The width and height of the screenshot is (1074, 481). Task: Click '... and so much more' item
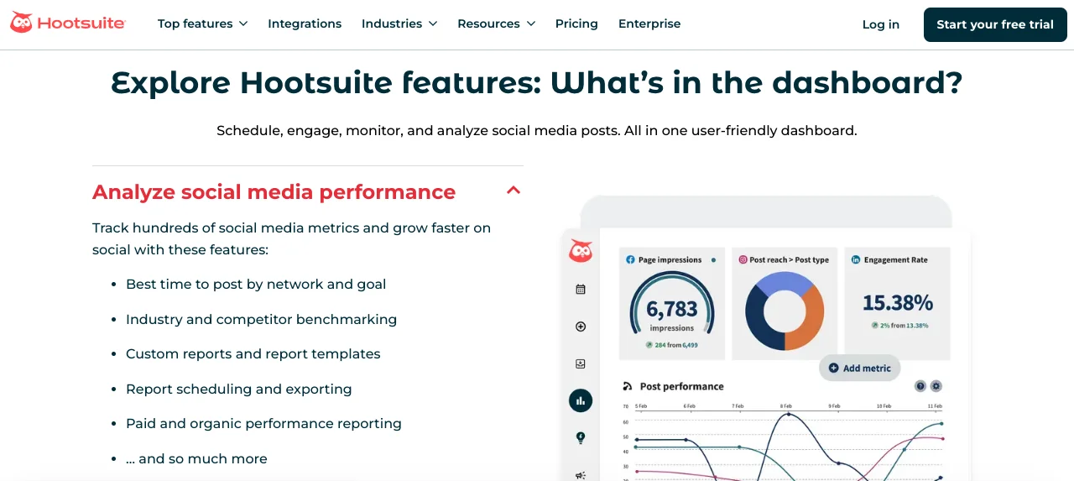196,459
